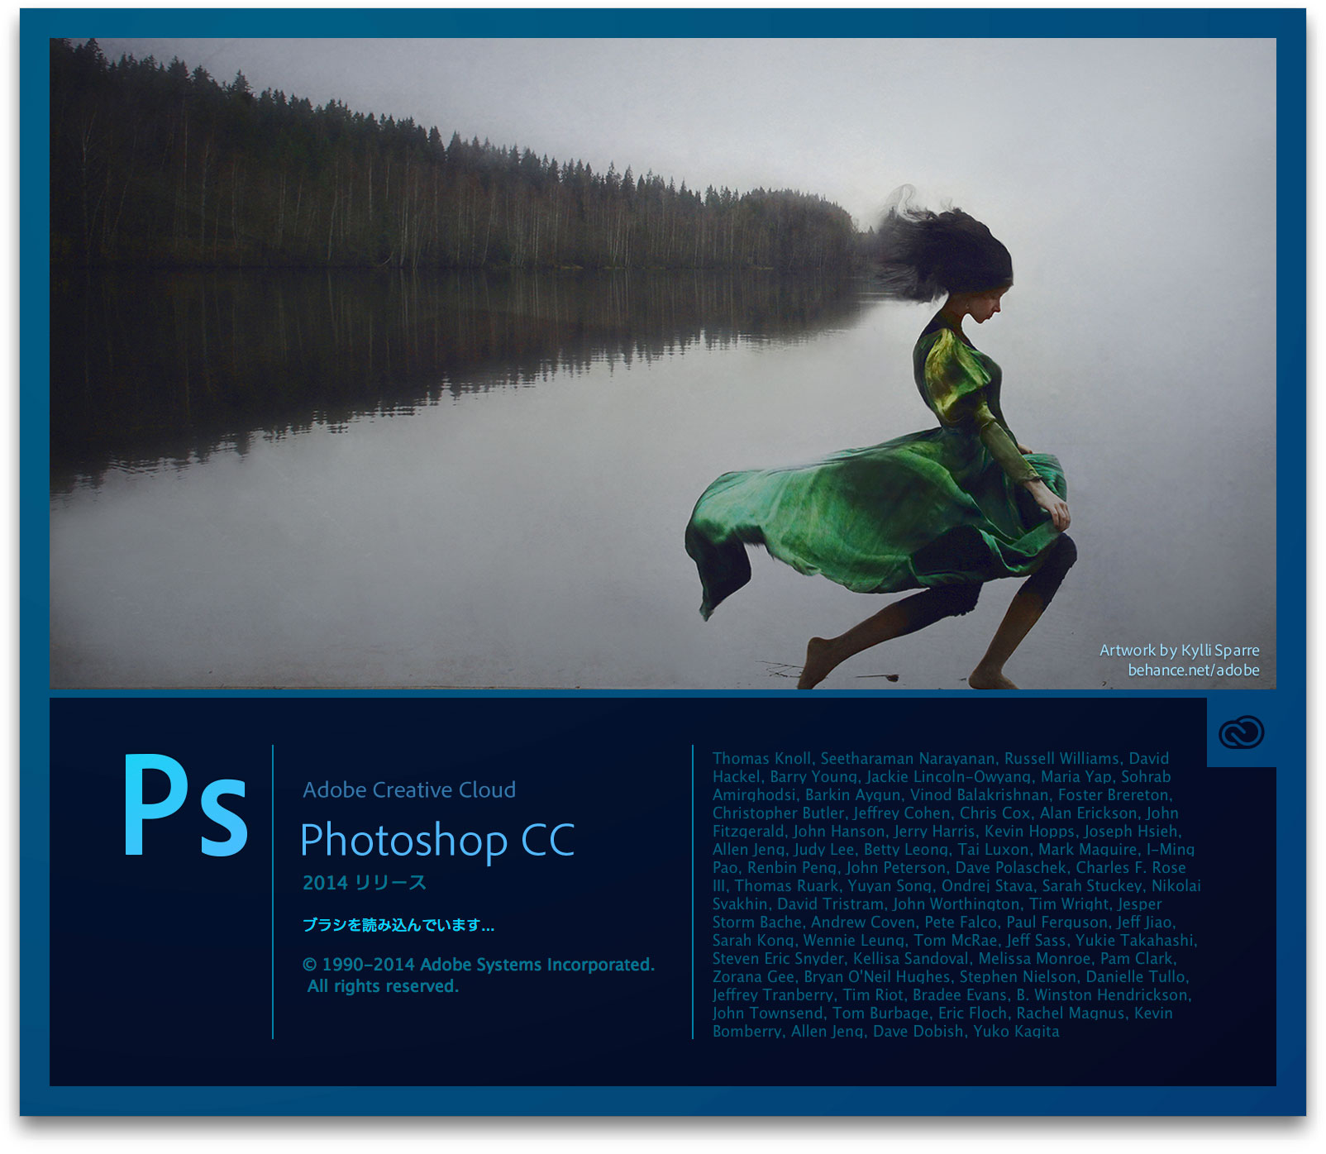This screenshot has height=1154, width=1326.
Task: Click the credits line starting 'Pao, Renbin Peng'
Action: click(x=949, y=868)
